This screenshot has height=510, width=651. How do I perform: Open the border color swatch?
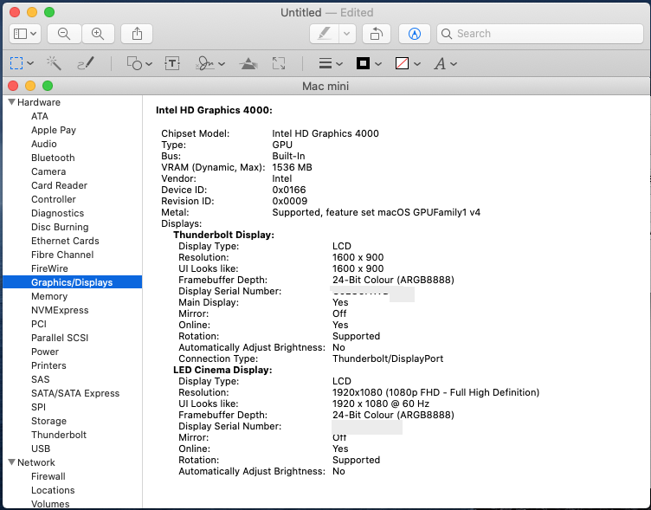click(364, 63)
